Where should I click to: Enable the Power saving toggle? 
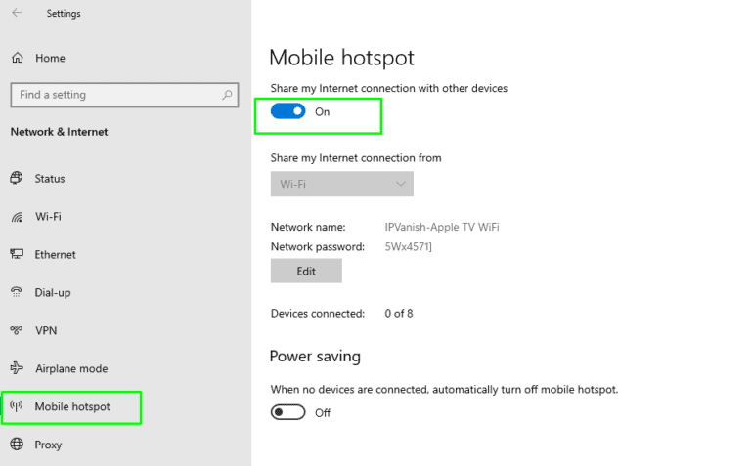click(288, 412)
